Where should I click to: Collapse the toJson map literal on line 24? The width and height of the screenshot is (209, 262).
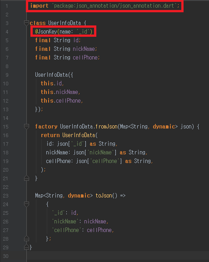point(26,204)
